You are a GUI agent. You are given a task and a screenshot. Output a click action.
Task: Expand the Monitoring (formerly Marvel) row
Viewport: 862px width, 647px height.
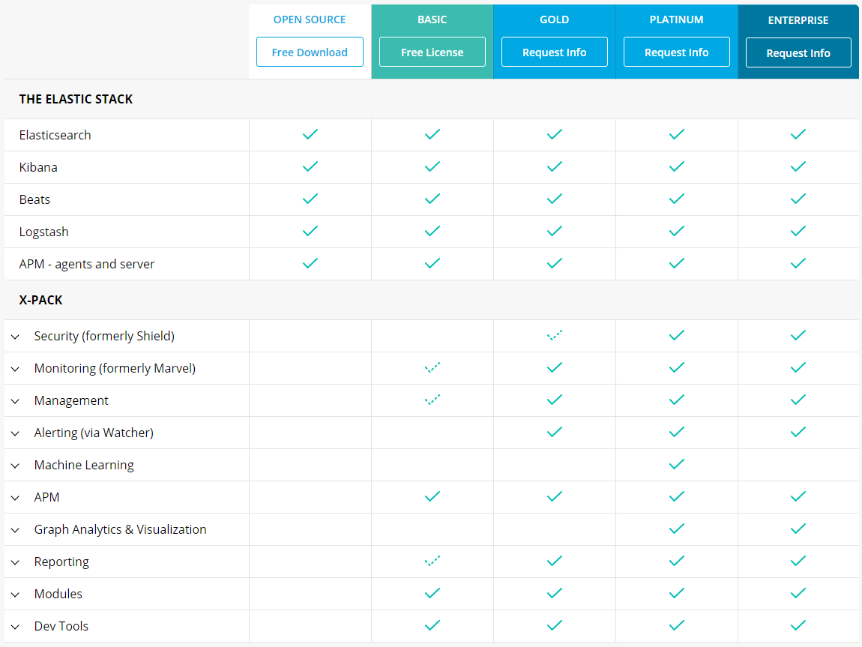click(15, 369)
